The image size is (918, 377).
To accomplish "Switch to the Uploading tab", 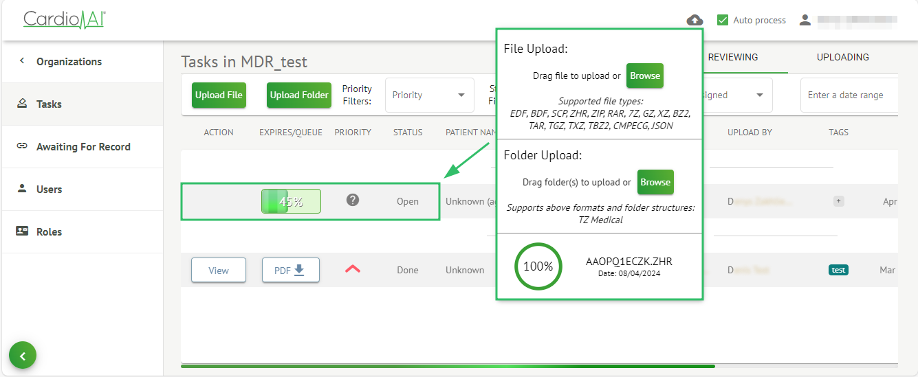I will pyautogui.click(x=842, y=57).
